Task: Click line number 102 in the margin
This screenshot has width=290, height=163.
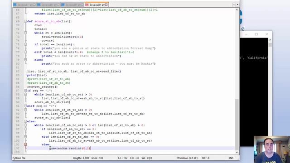Action: coord(17,148)
